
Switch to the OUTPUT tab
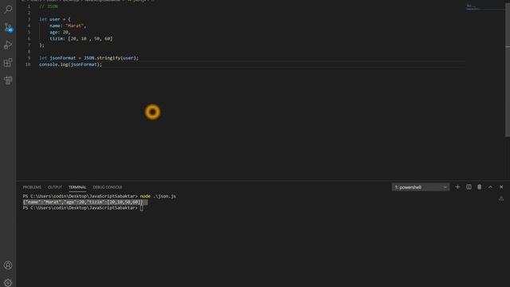pyautogui.click(x=55, y=187)
